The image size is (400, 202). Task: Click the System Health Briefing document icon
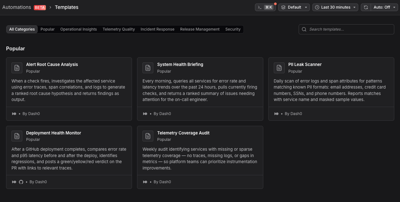[x=148, y=68]
